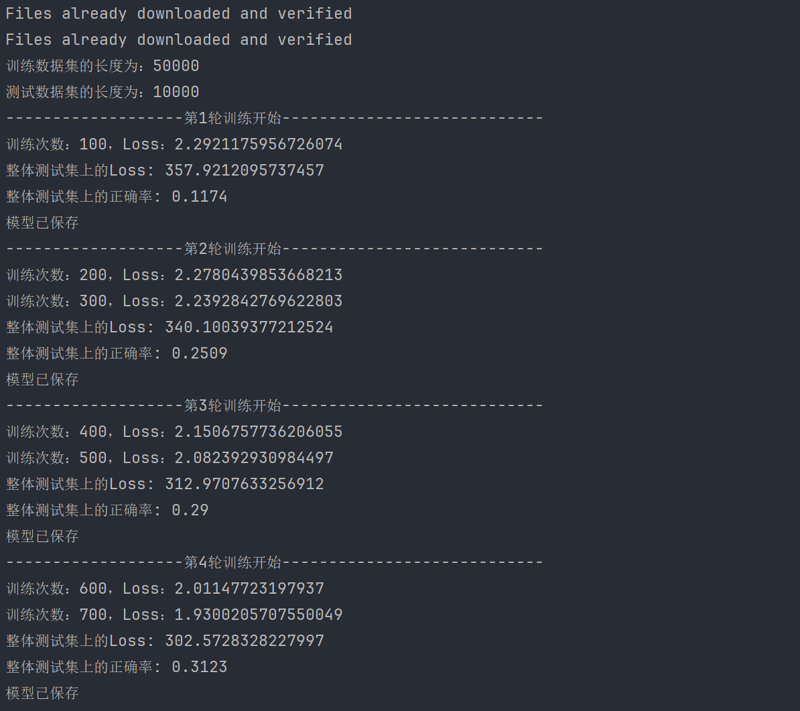Click the training step 600 loss line
The width and height of the screenshot is (800, 711).
pos(165,588)
